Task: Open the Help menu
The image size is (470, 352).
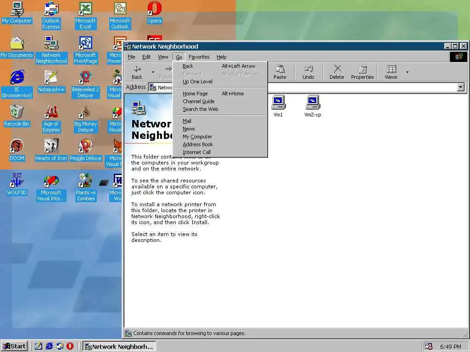Action: point(222,57)
